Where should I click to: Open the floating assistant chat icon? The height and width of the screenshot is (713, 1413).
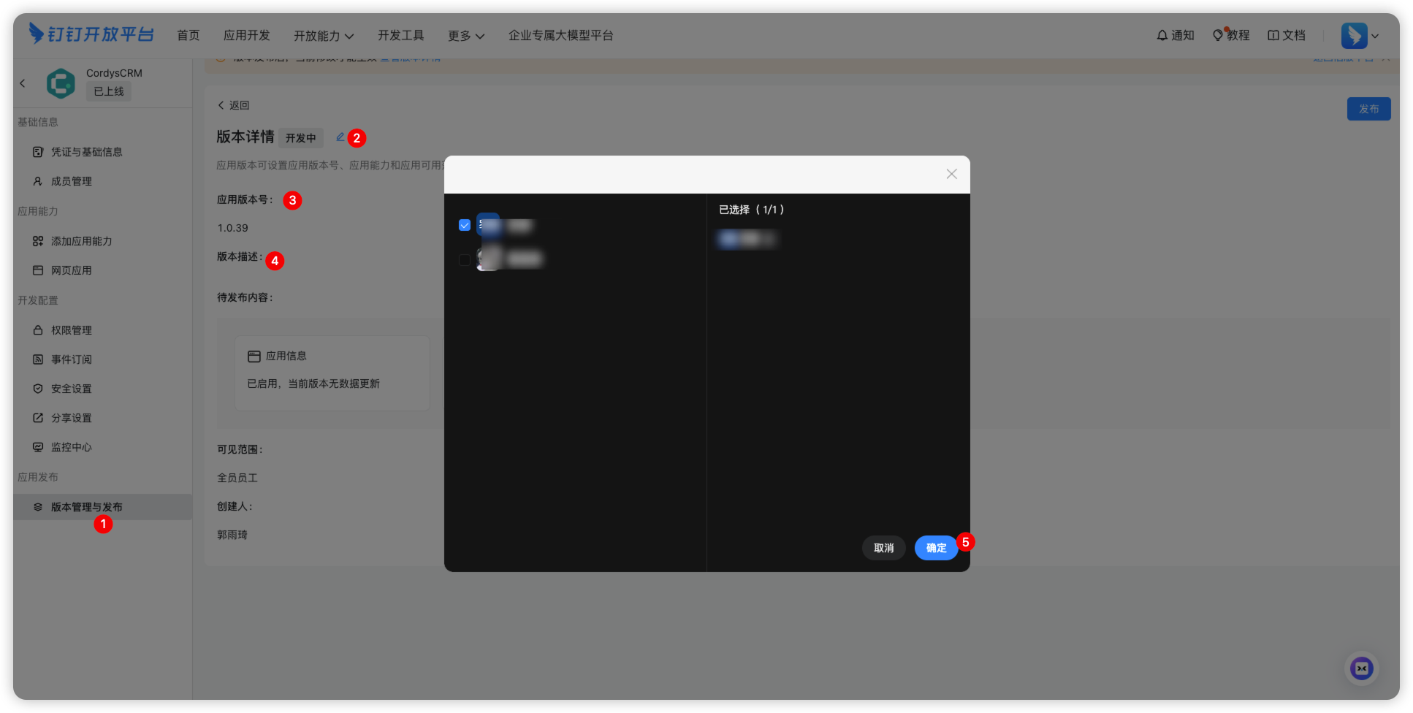click(1361, 668)
